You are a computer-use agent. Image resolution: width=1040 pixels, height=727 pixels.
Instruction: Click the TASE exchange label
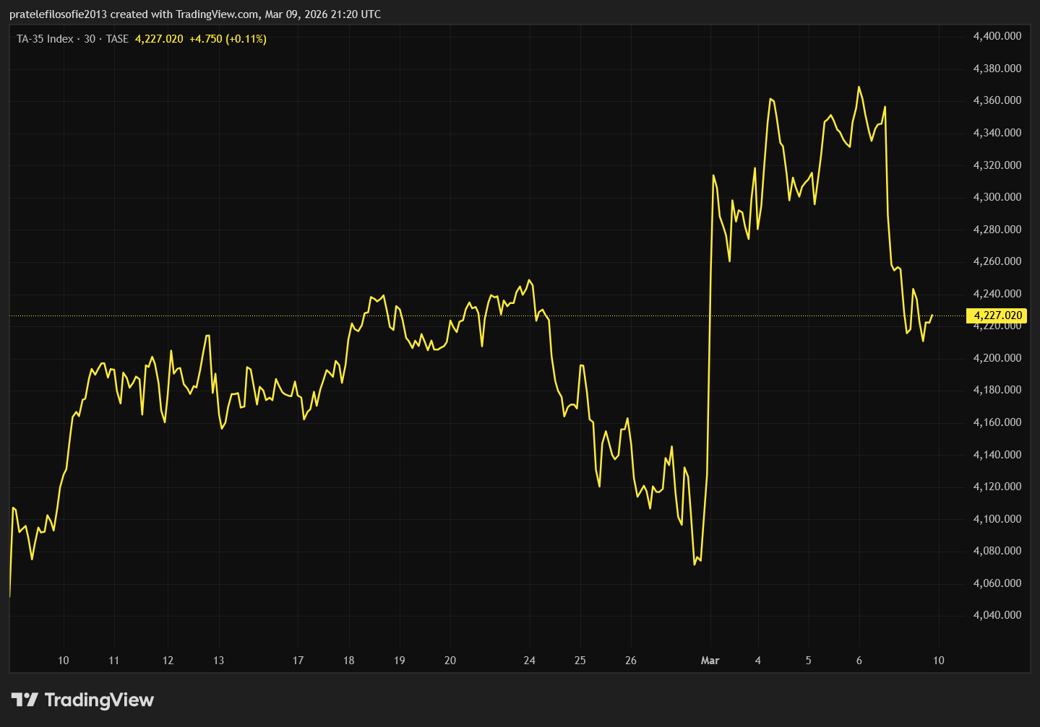(117, 39)
